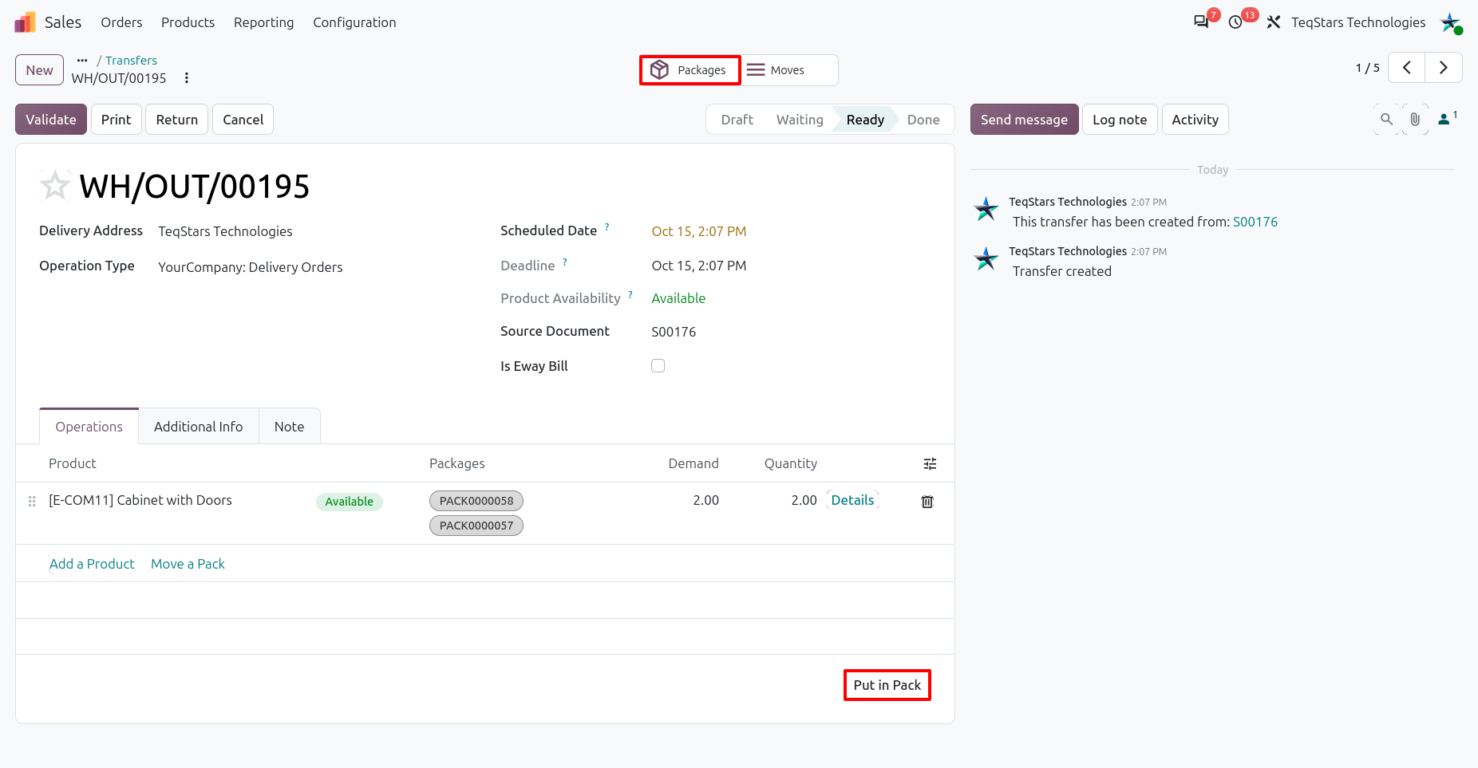Sort by the Product column header
Screen dimensions: 1478x768
click(x=73, y=463)
